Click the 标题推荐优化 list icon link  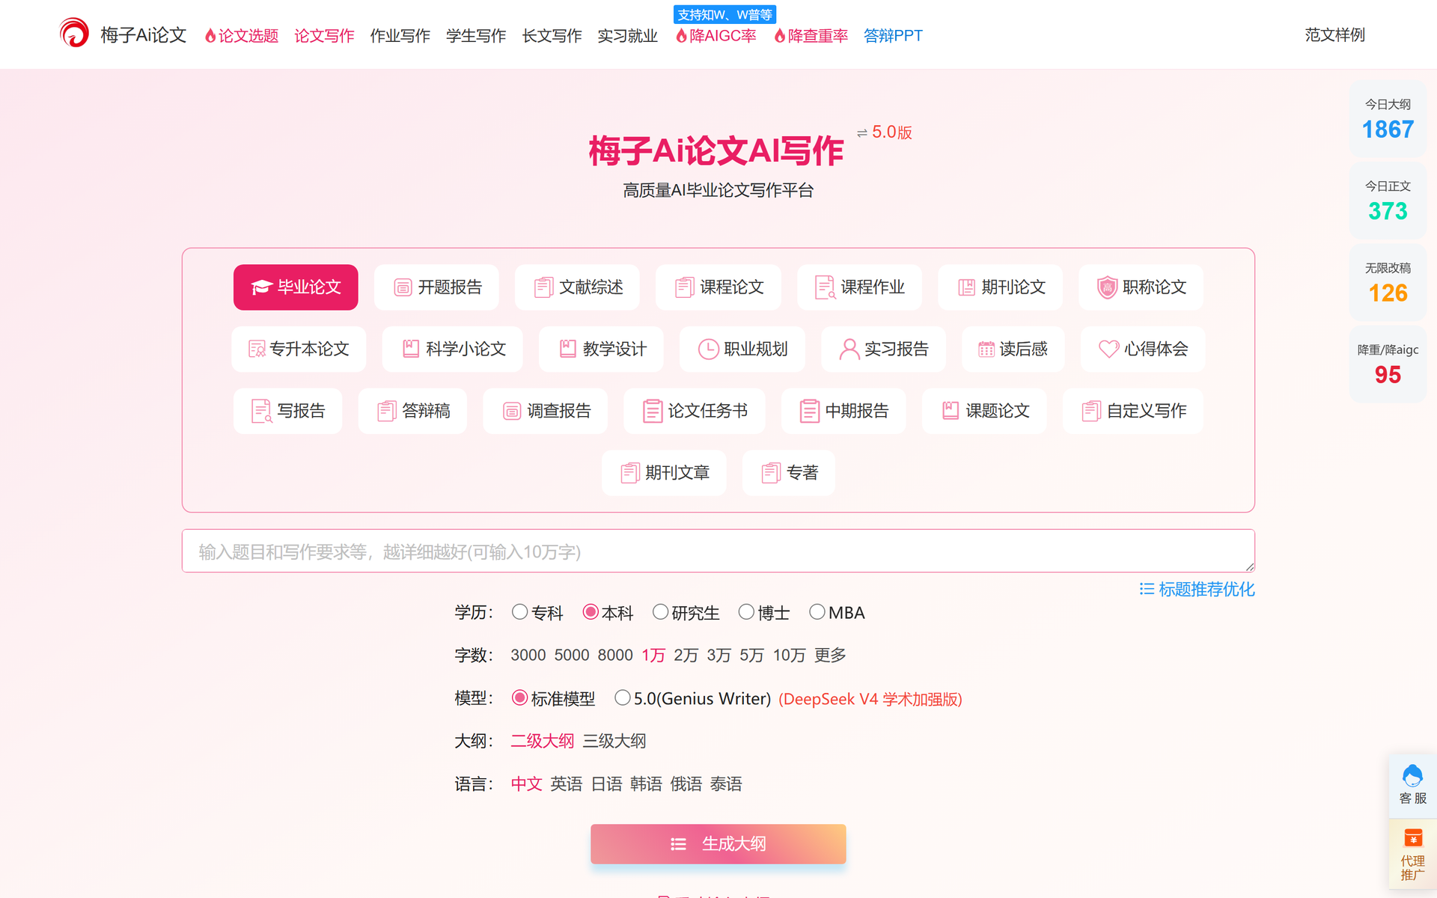tap(1196, 590)
